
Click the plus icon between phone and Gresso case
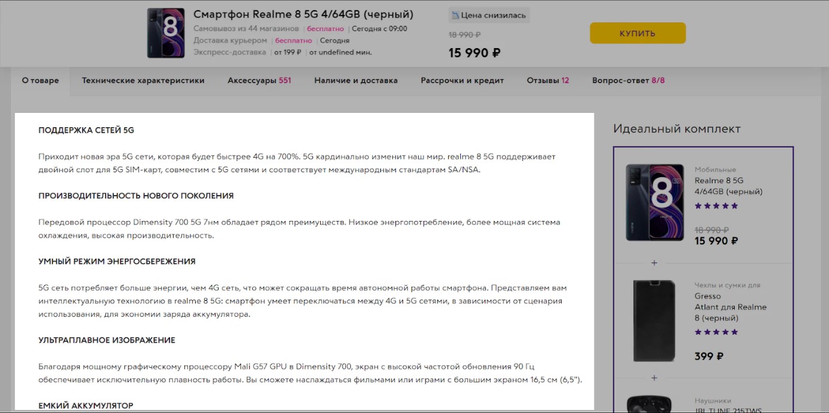[x=654, y=262]
